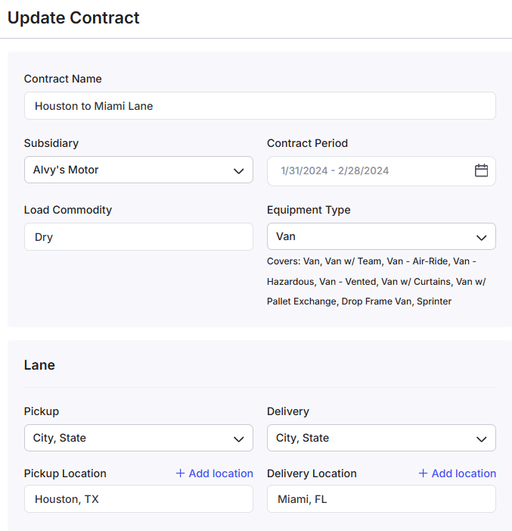Click the Pickup Location field Houston, TX
Viewport: 512px width, 531px height.
138,499
